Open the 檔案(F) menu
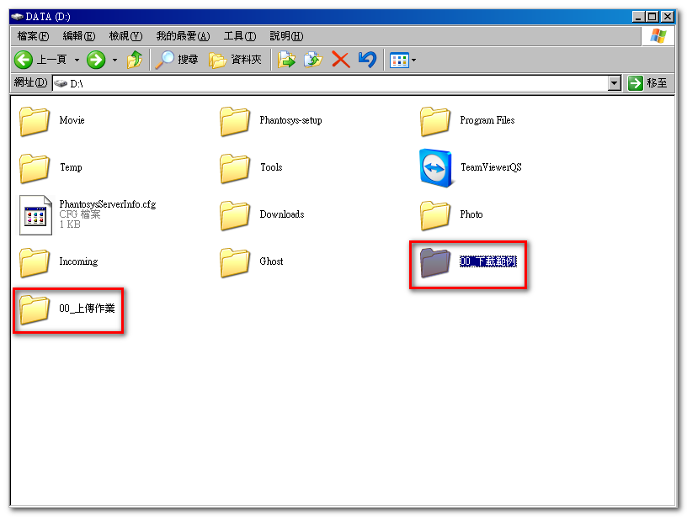The image size is (687, 517). 33,36
